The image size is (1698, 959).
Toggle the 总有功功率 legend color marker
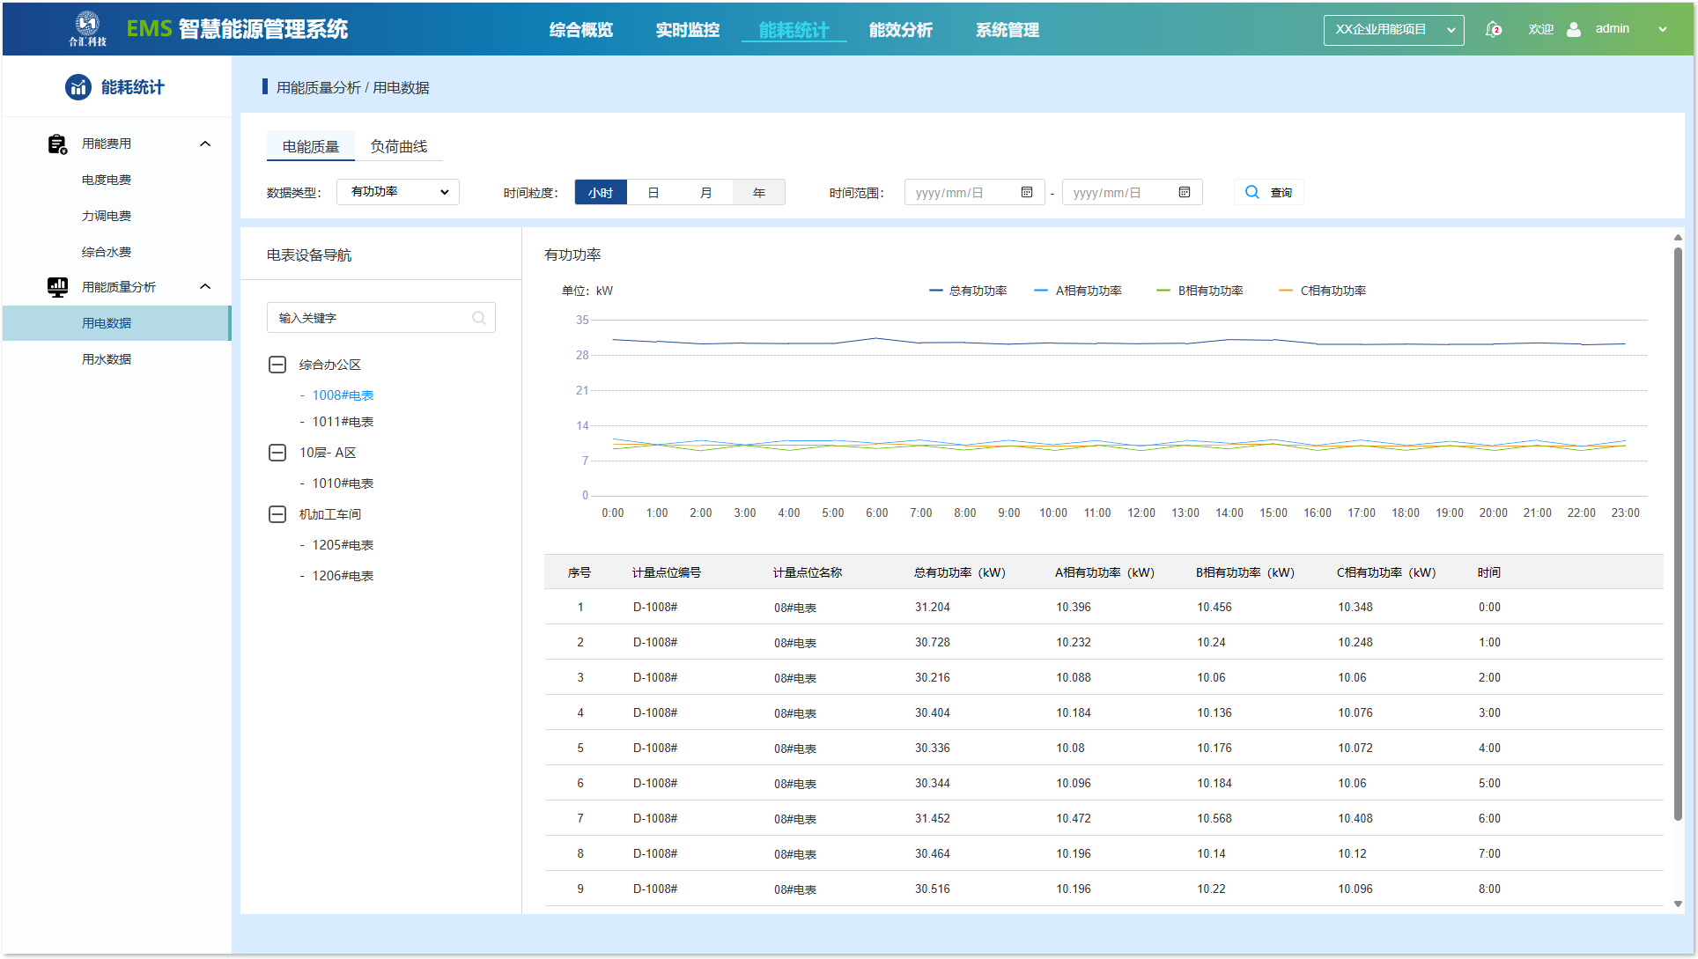(x=935, y=291)
